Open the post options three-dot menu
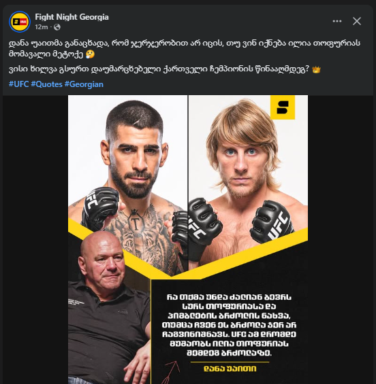The width and height of the screenshot is (376, 384). (337, 21)
